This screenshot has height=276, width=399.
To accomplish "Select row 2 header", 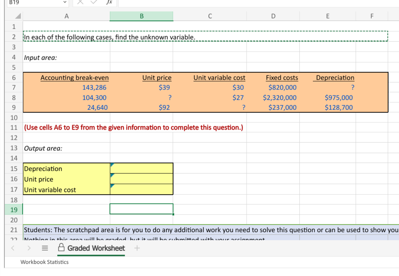I will (x=14, y=37).
